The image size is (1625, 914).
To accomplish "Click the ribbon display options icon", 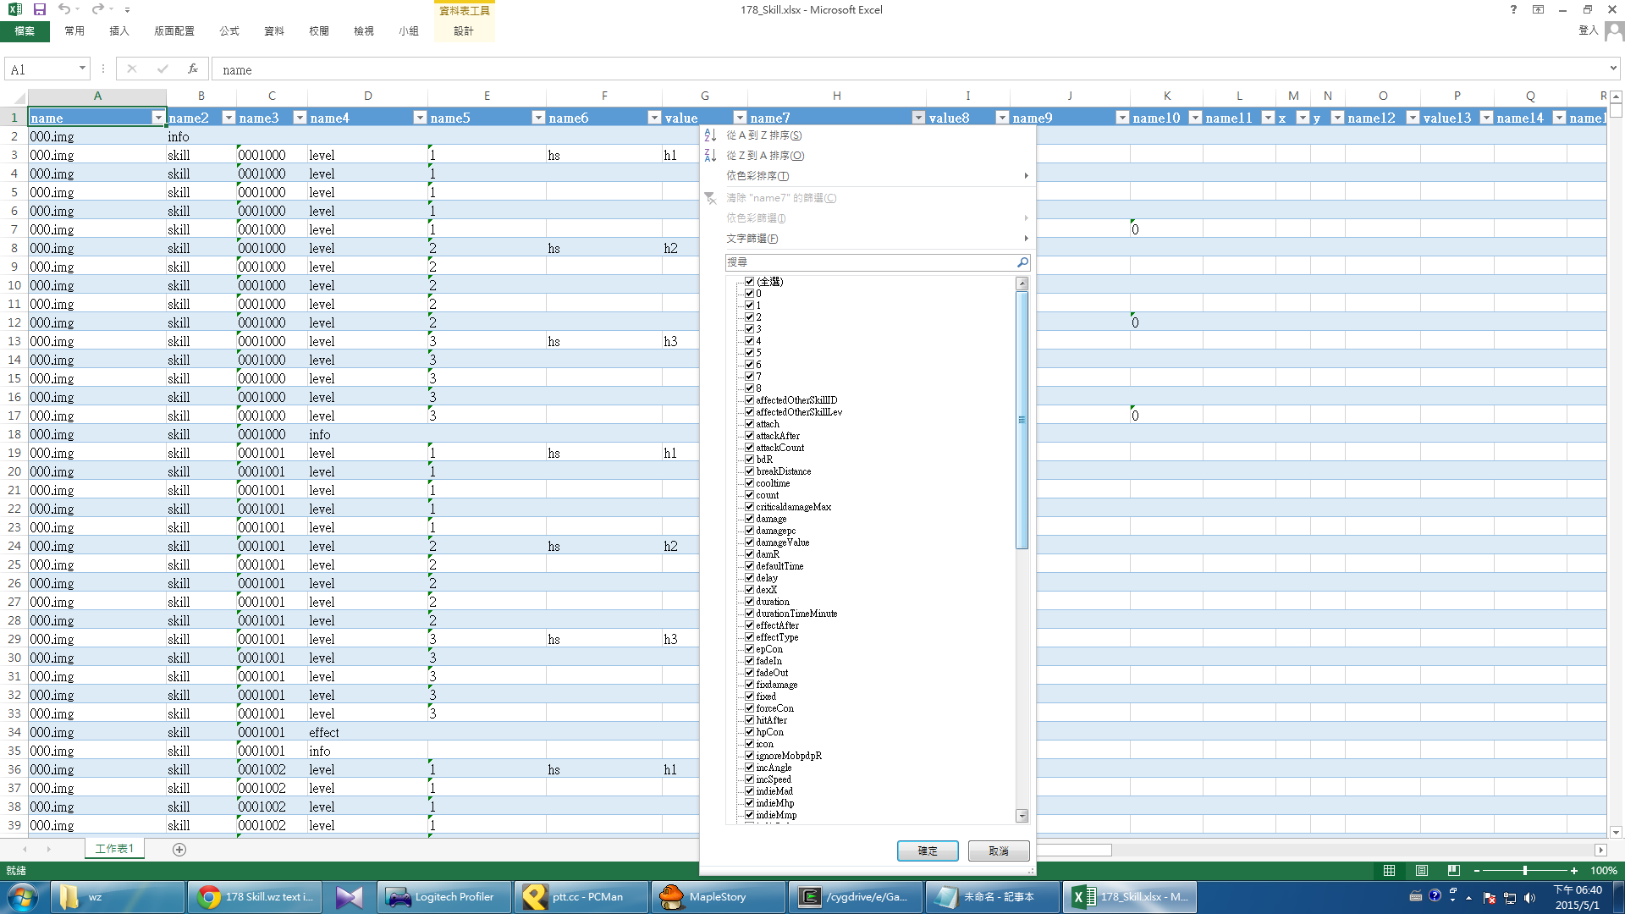I will [x=1538, y=9].
